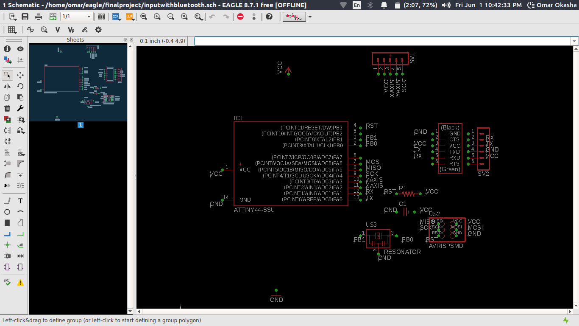The image size is (579, 326).
Task: Undo the last action
Action: (x=212, y=17)
